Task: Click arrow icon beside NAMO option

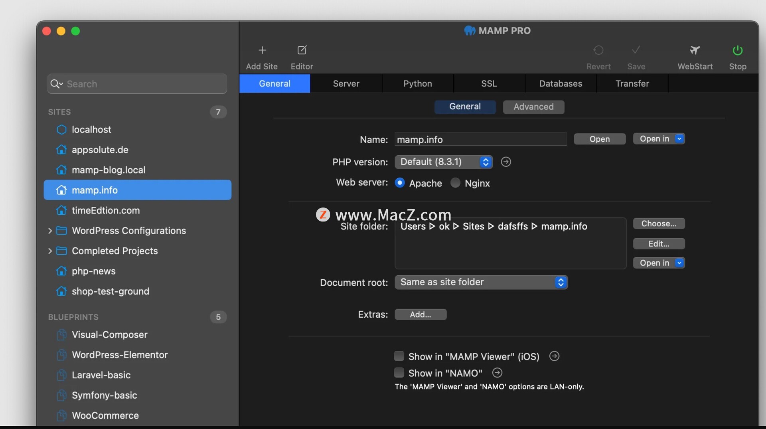Action: (x=497, y=373)
